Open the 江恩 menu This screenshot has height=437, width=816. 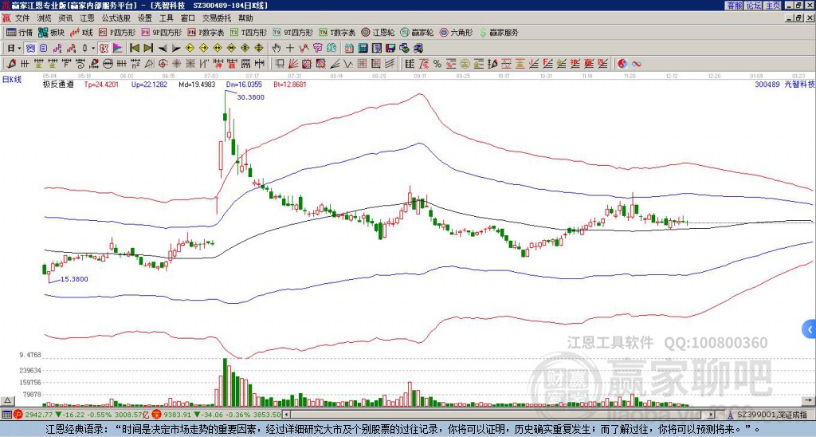pos(87,18)
